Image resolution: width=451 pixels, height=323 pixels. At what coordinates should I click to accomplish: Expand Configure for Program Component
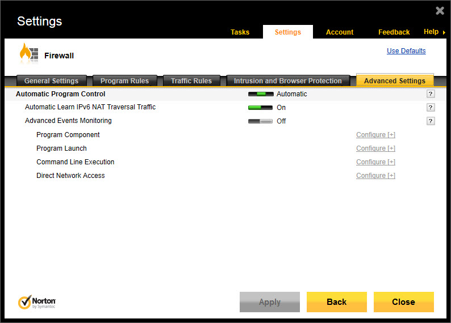(375, 135)
